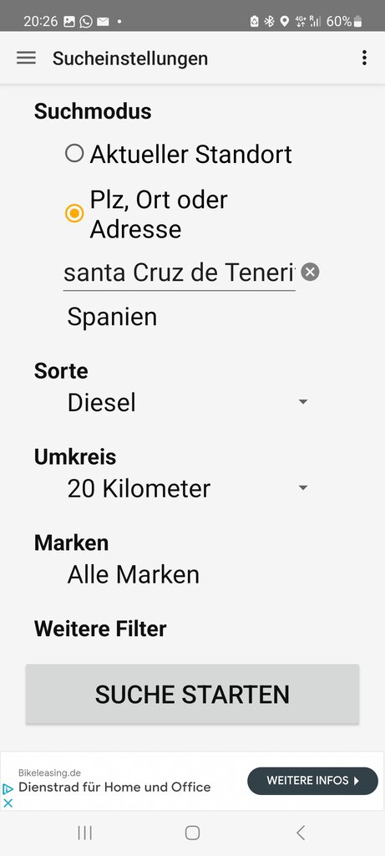The height and width of the screenshot is (856, 385).
Task: Open the hamburger navigation menu
Action: click(x=26, y=58)
